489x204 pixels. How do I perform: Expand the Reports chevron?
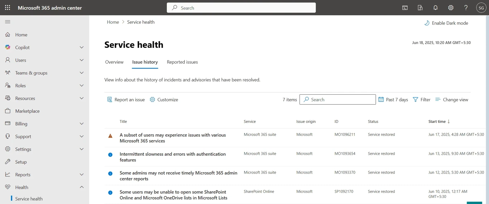coord(82,174)
